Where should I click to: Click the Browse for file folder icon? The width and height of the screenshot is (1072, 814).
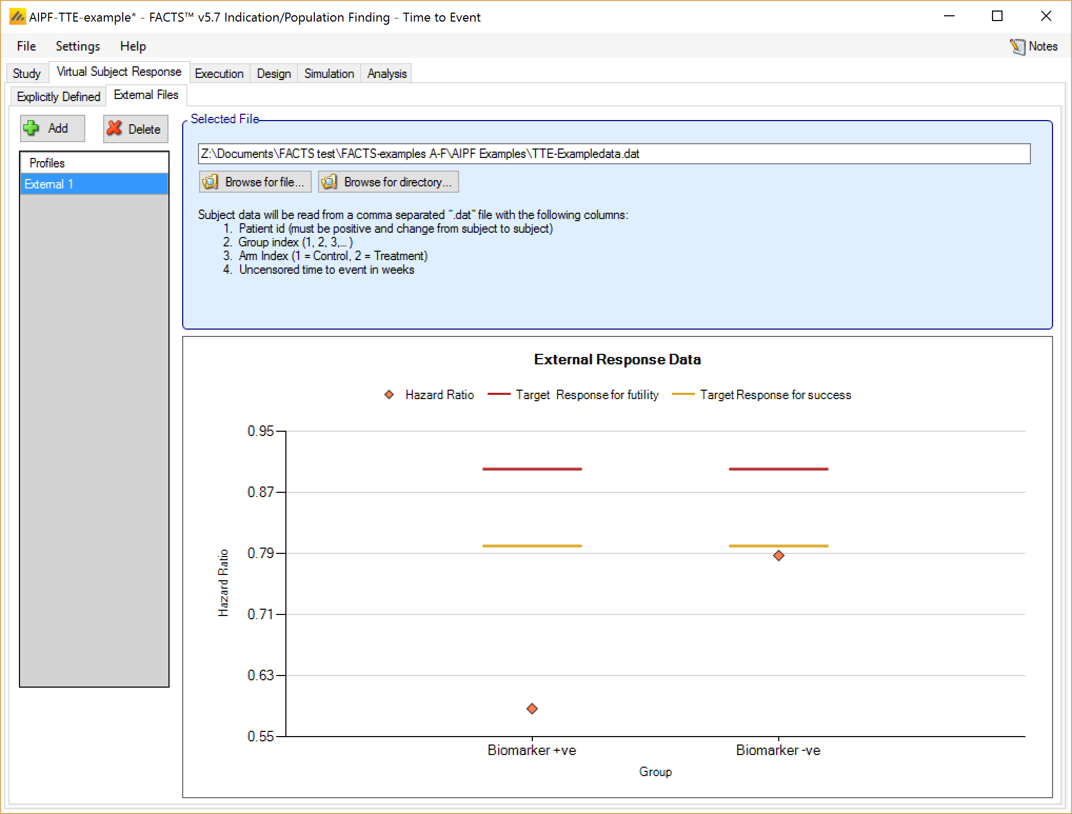click(x=211, y=182)
